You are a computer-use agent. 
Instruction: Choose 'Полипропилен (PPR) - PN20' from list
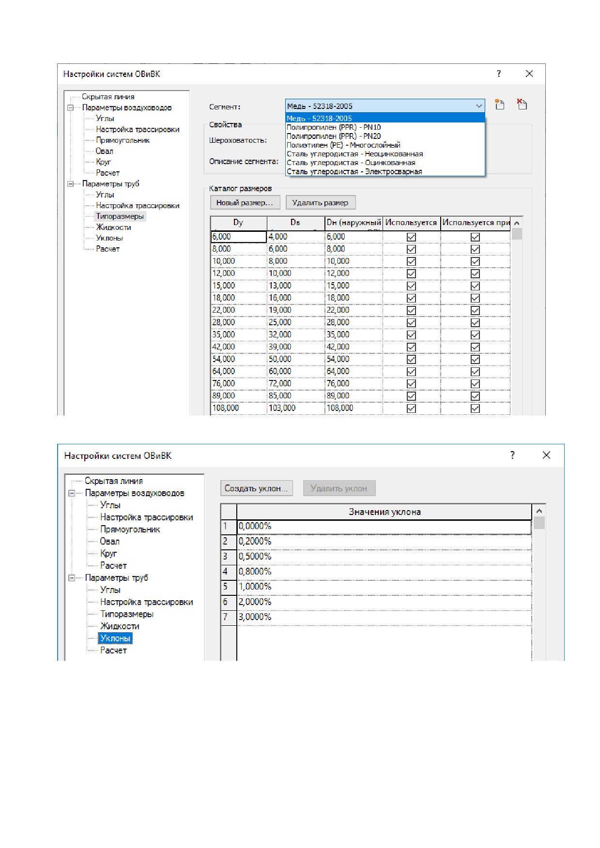pyautogui.click(x=334, y=136)
